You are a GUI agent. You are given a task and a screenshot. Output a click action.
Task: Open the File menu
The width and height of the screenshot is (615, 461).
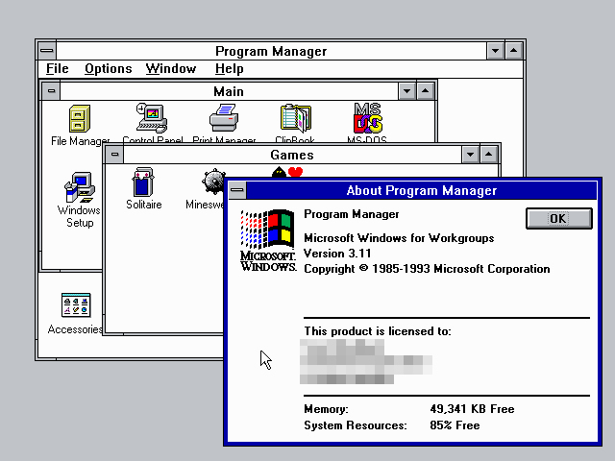click(x=58, y=69)
